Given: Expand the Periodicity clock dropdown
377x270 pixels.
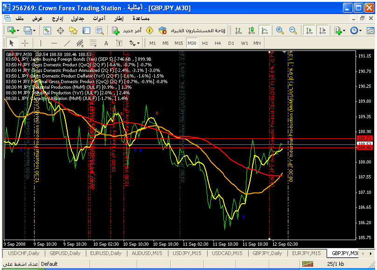Looking at the screenshot, I should pos(361,30).
